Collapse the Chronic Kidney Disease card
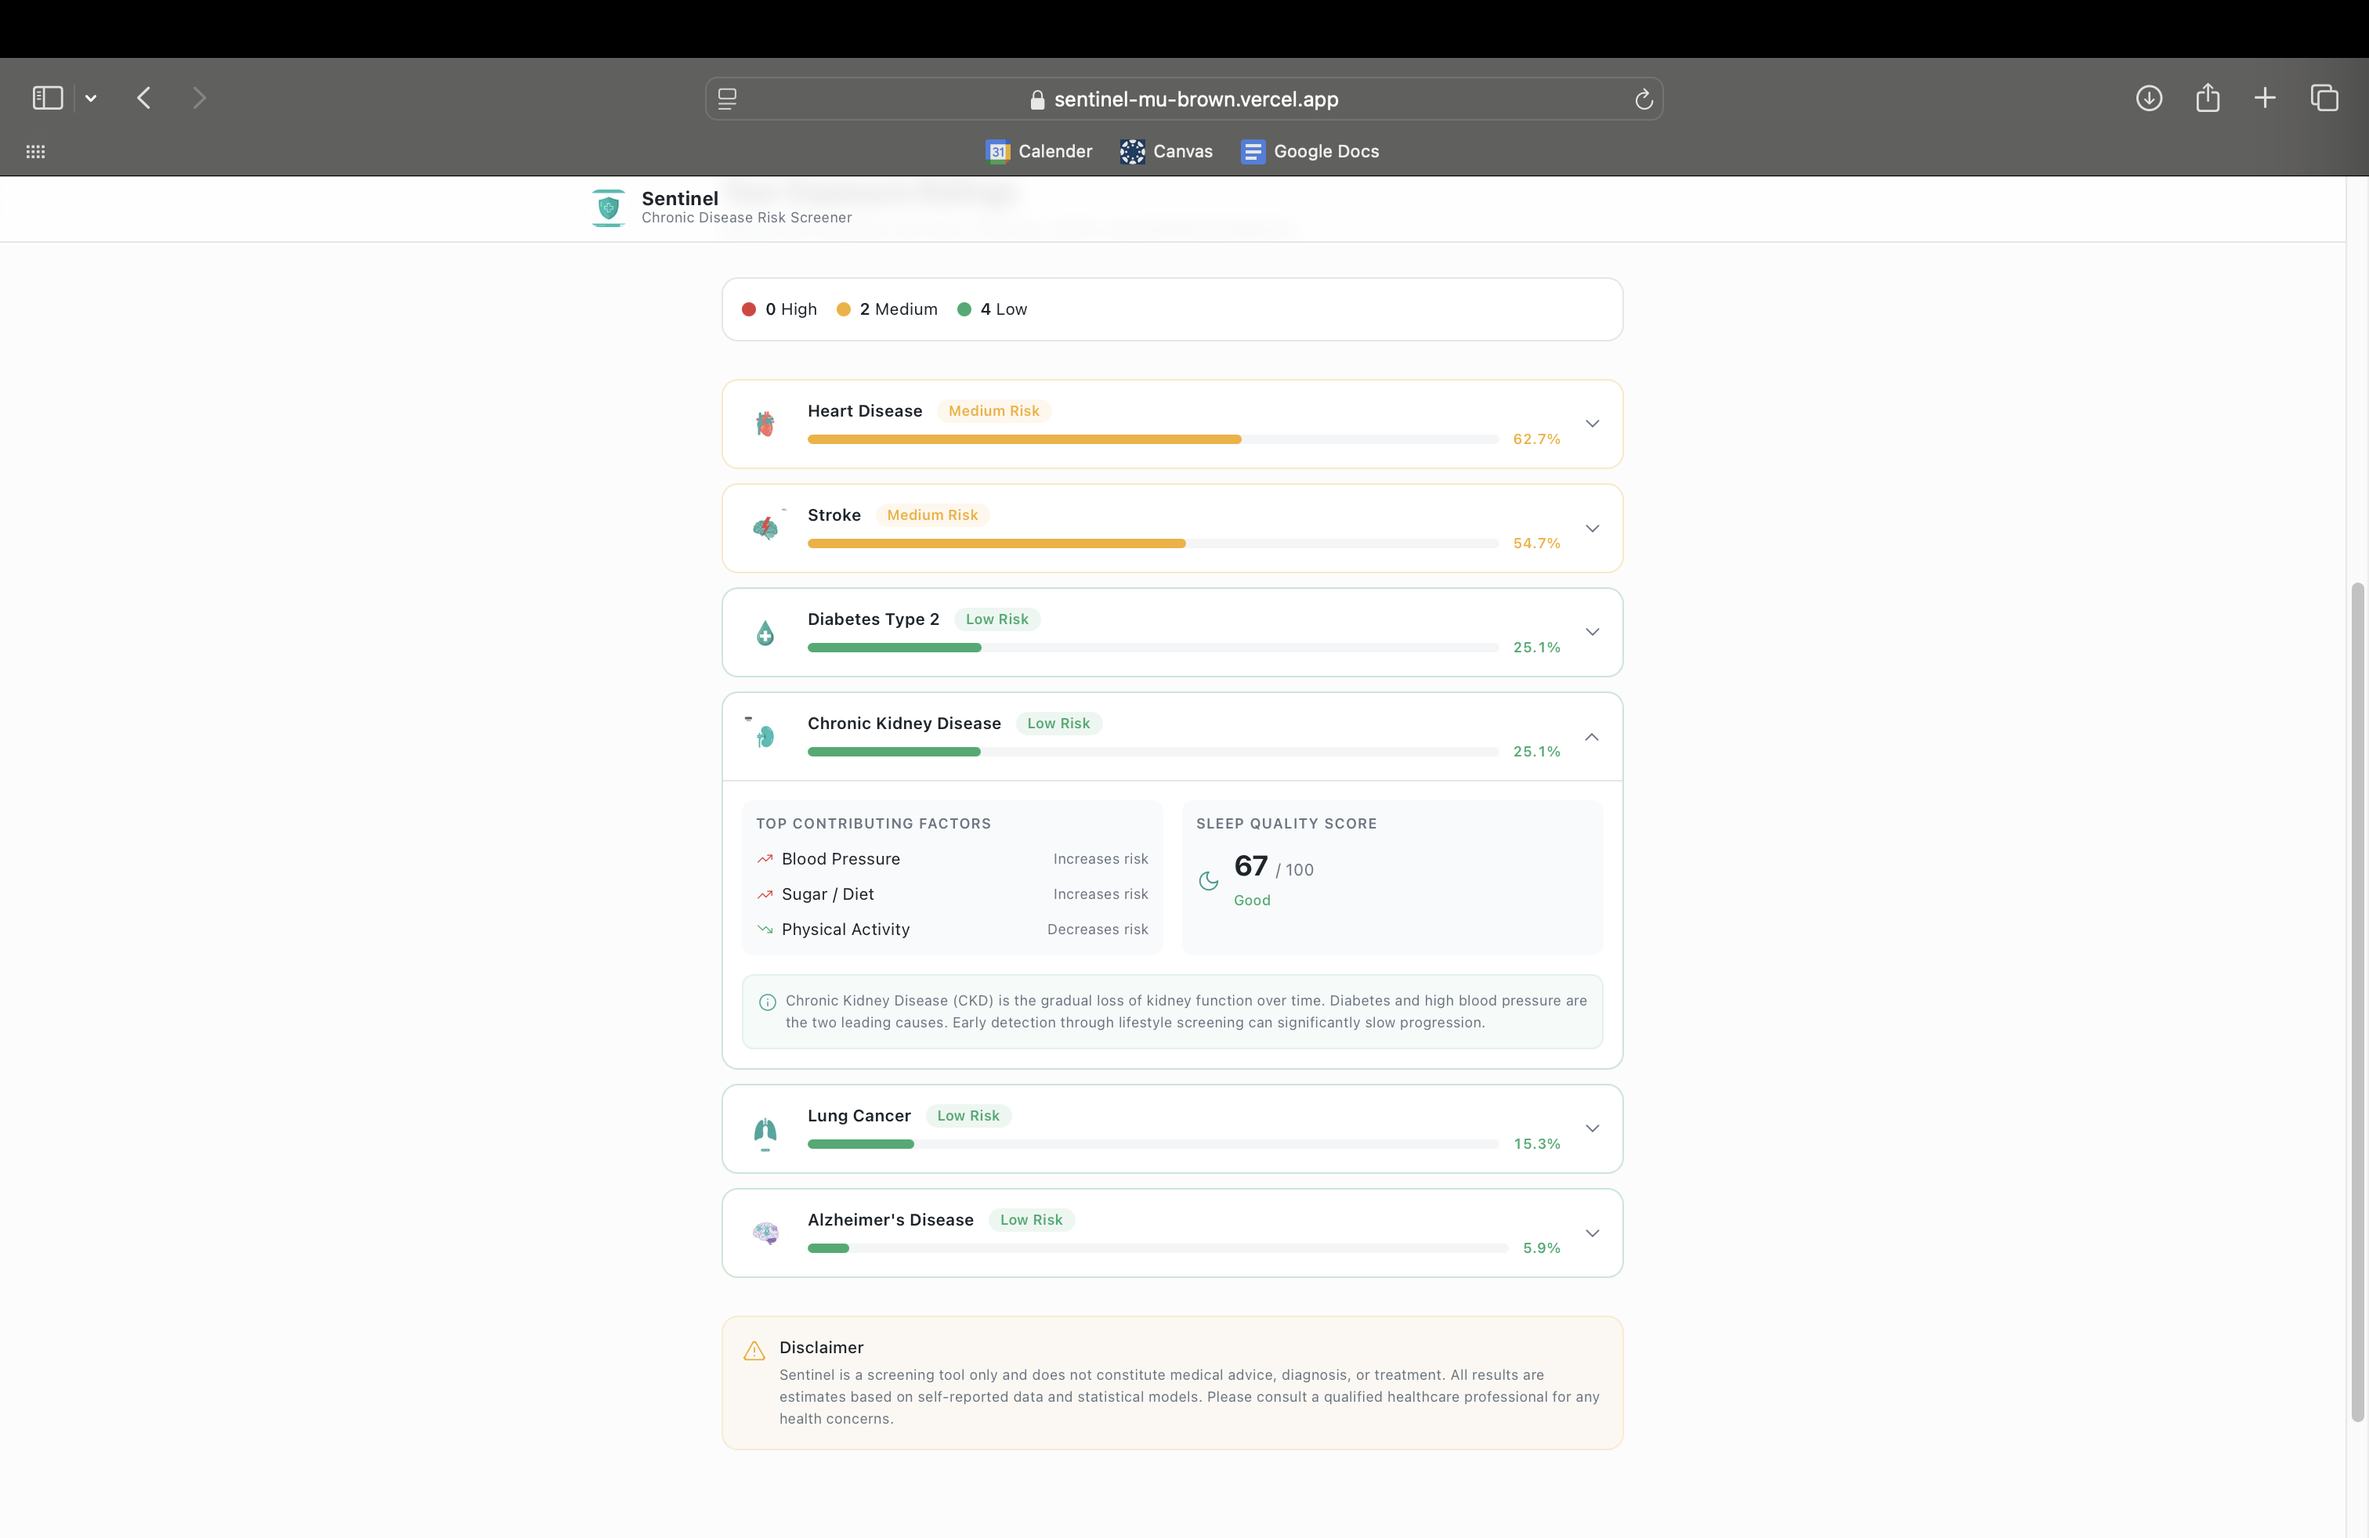This screenshot has height=1538, width=2369. click(1593, 736)
